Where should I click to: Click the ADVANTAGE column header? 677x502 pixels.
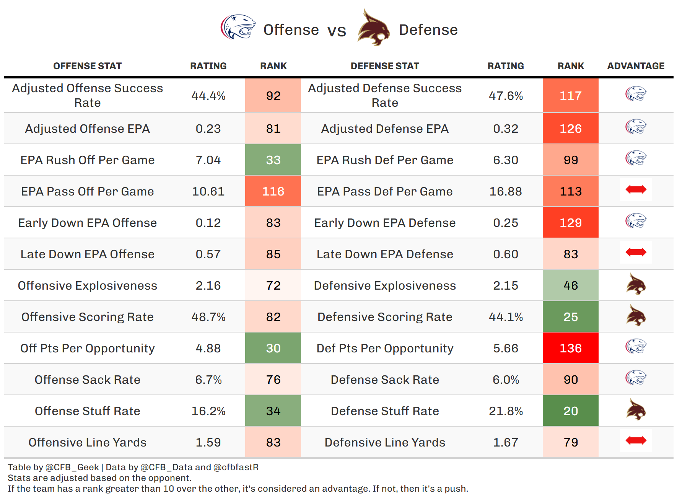pyautogui.click(x=636, y=66)
